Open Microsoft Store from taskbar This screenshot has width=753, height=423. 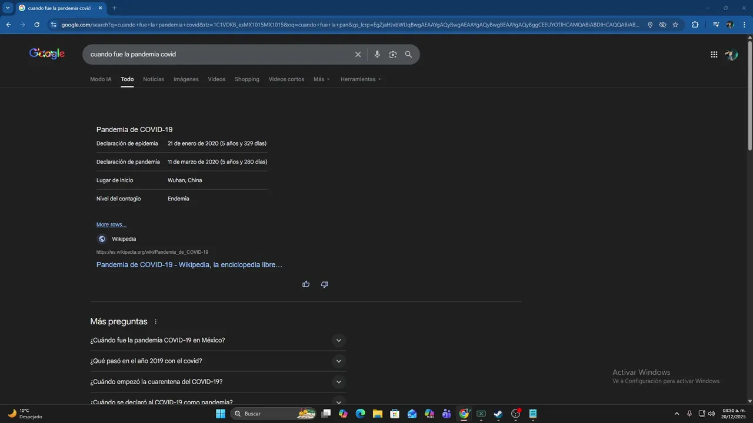click(x=395, y=414)
